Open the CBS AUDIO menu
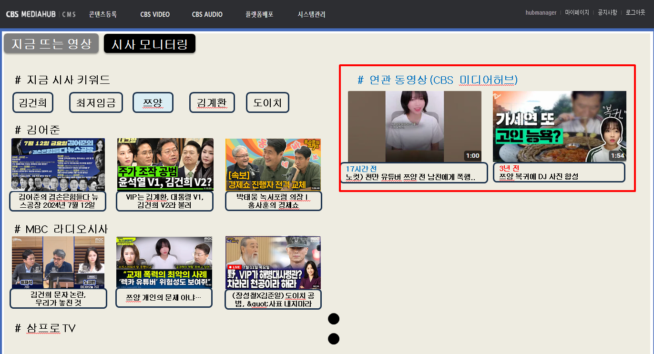This screenshot has width=654, height=354. click(207, 14)
